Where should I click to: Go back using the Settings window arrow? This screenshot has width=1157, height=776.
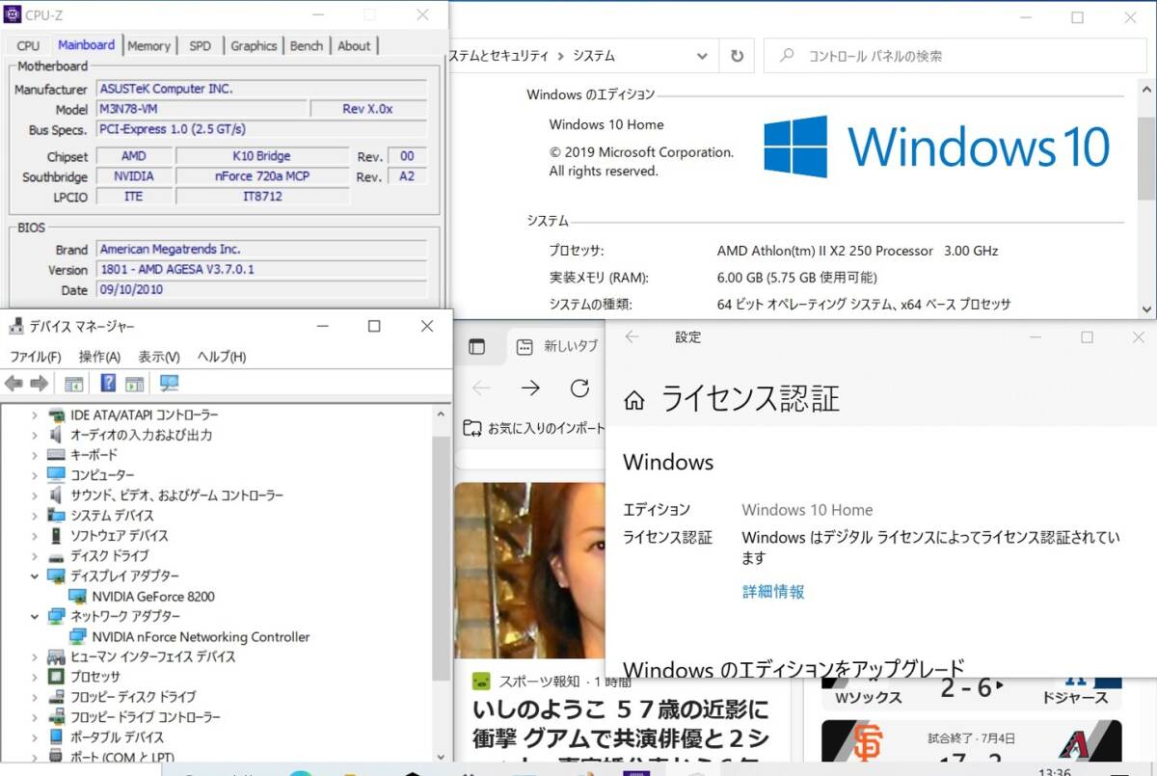pos(632,336)
